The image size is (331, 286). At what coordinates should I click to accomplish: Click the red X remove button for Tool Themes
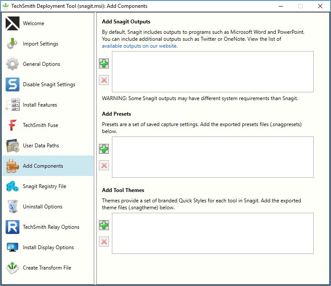point(104,241)
